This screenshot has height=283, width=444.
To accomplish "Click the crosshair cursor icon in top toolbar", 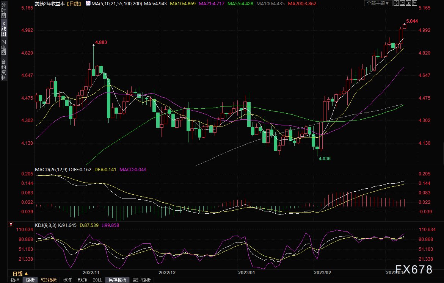I will (x=397, y=3).
